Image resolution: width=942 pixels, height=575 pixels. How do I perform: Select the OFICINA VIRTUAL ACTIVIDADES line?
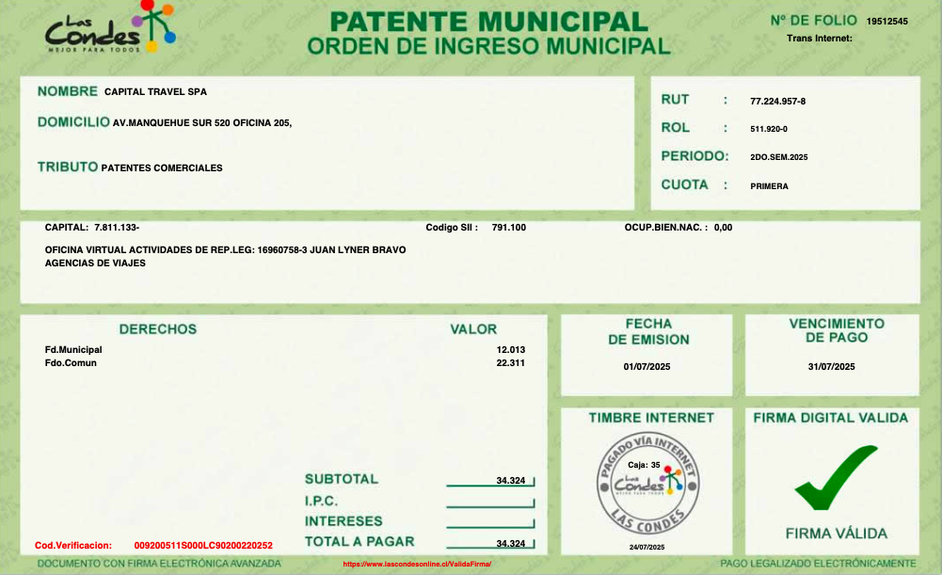pos(225,250)
